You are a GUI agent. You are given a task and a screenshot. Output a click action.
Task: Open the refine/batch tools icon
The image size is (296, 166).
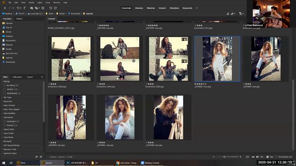(37, 8)
